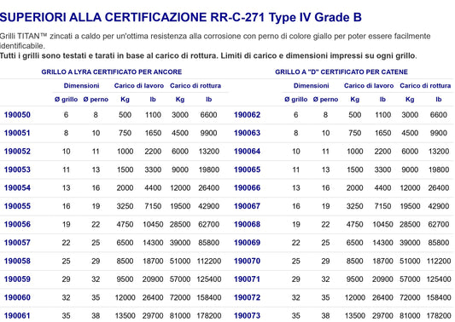Open product code 190057
Image resolution: width=455 pixels, height=322 pixels.
17,243
